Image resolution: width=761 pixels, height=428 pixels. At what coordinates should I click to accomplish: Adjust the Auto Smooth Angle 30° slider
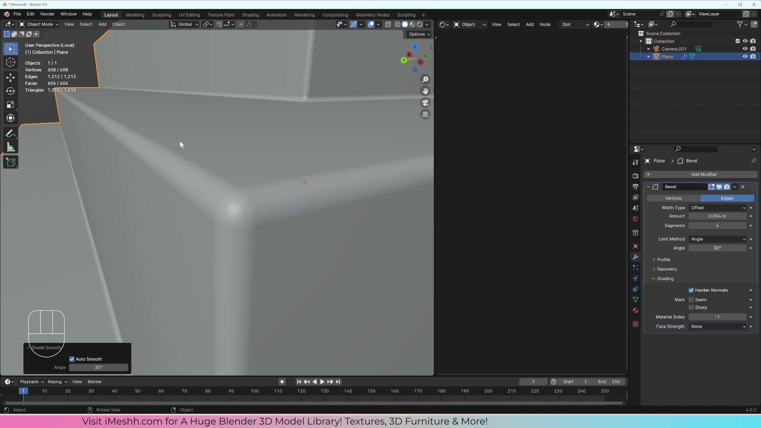pyautogui.click(x=98, y=367)
